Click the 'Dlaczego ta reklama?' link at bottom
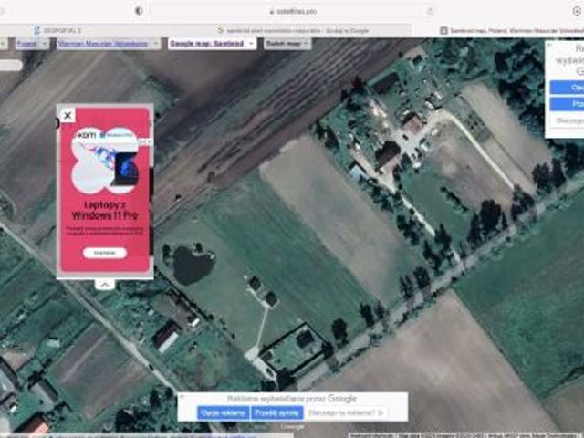Screen dimensions: 584x438 346,412
